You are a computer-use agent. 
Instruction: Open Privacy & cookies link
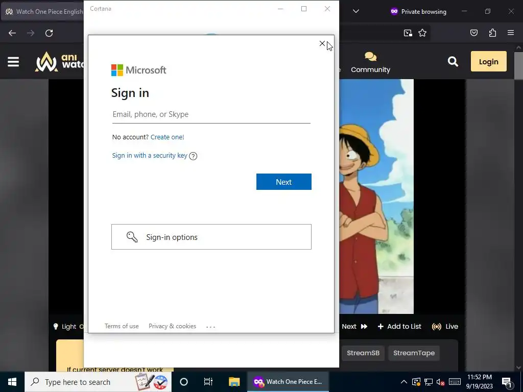[x=173, y=326]
